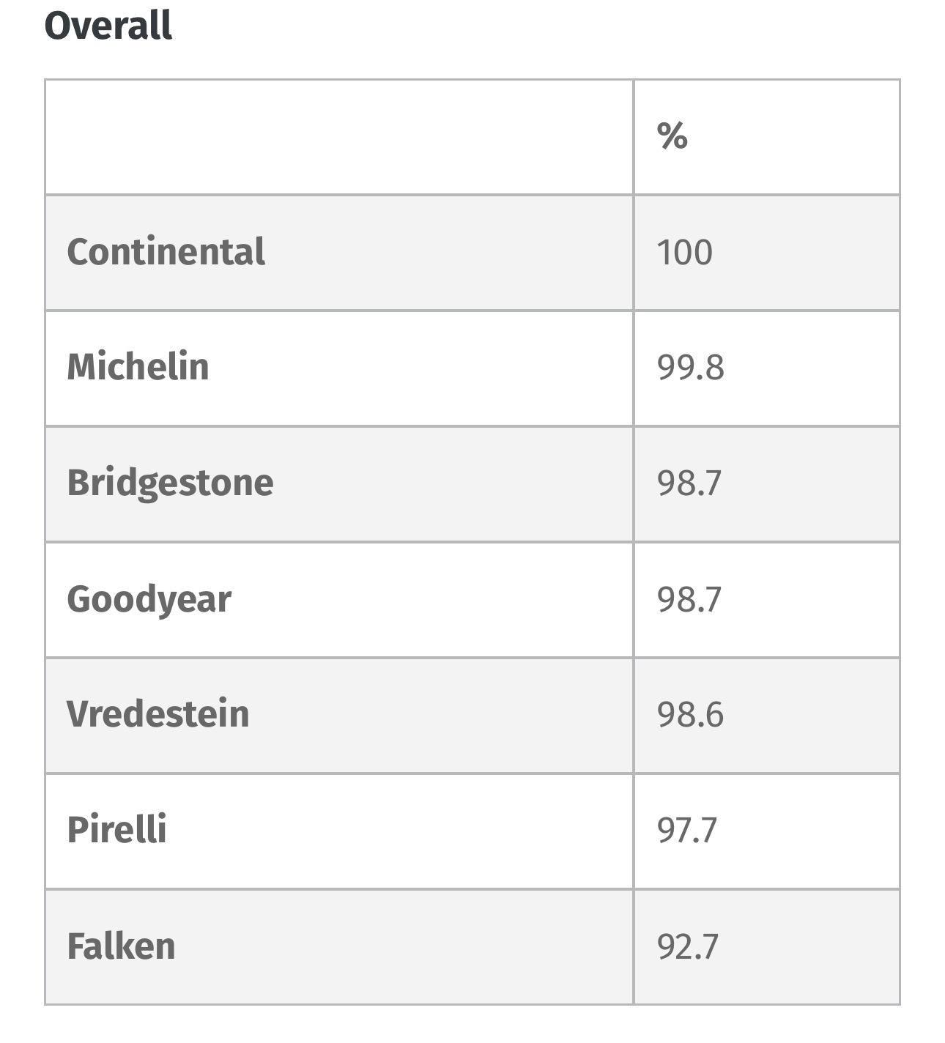Select the Continental brand name
Viewport: 945px width, 1043px height.
tap(166, 252)
